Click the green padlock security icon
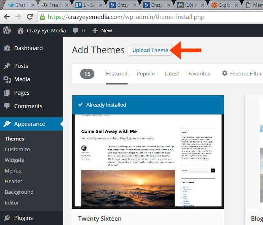The image size is (263, 225). (x=42, y=17)
